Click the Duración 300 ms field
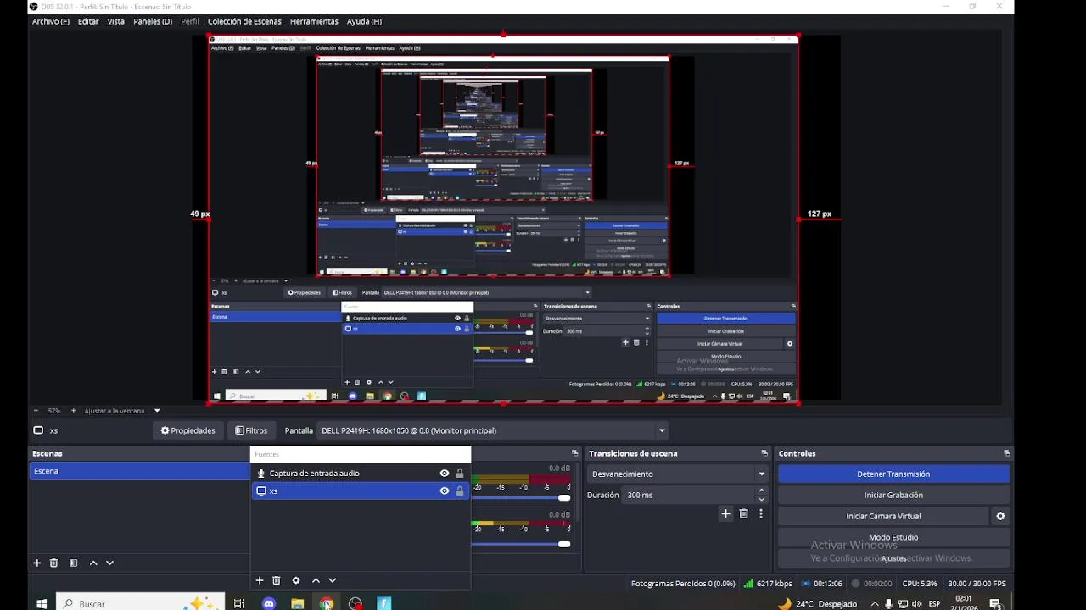1086x610 pixels. [x=689, y=495]
